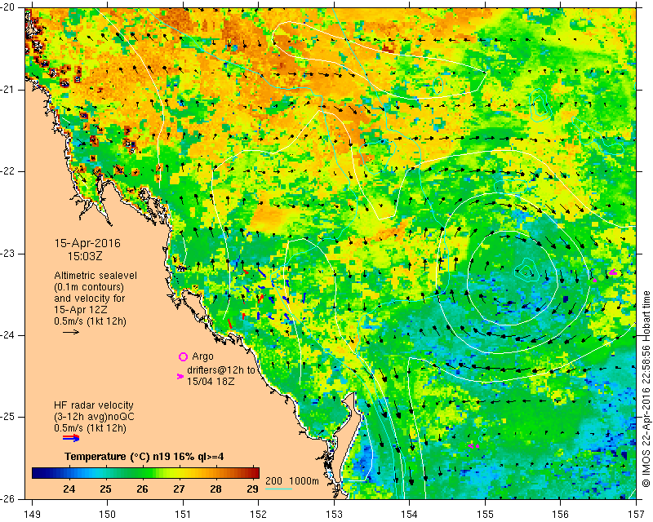The height and width of the screenshot is (522, 653).
Task: Click the longitude axis label 152
Action: 259,514
